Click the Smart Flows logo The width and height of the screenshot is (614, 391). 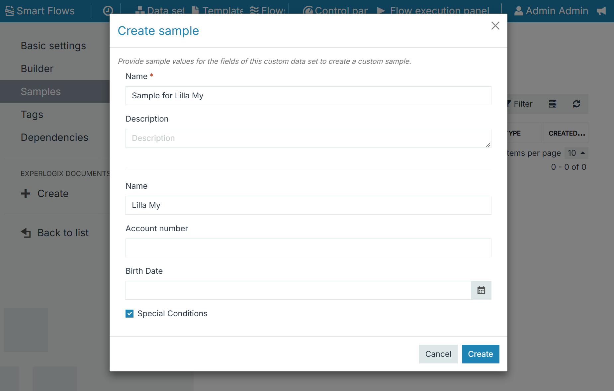pos(40,11)
